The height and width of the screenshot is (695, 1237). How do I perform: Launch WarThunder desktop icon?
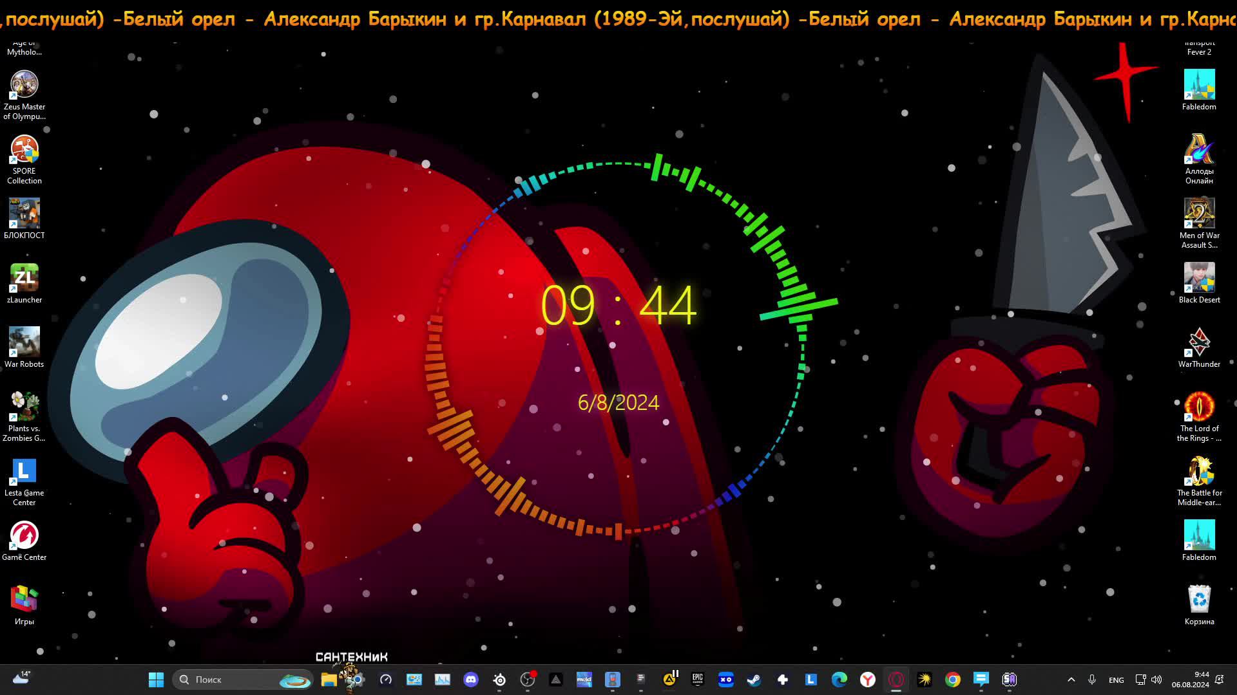(1199, 342)
